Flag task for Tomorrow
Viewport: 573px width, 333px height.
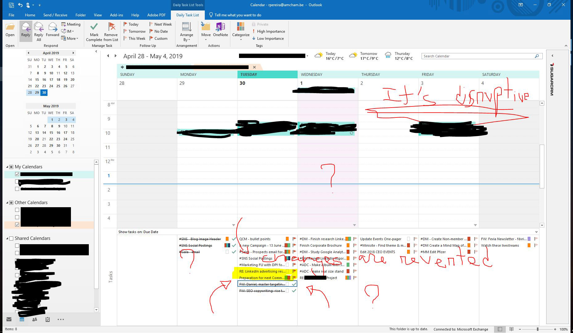click(x=134, y=31)
